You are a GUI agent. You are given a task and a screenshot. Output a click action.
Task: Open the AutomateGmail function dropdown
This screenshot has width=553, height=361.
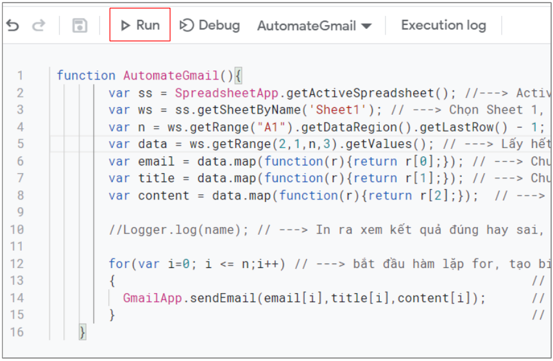pyautogui.click(x=314, y=26)
